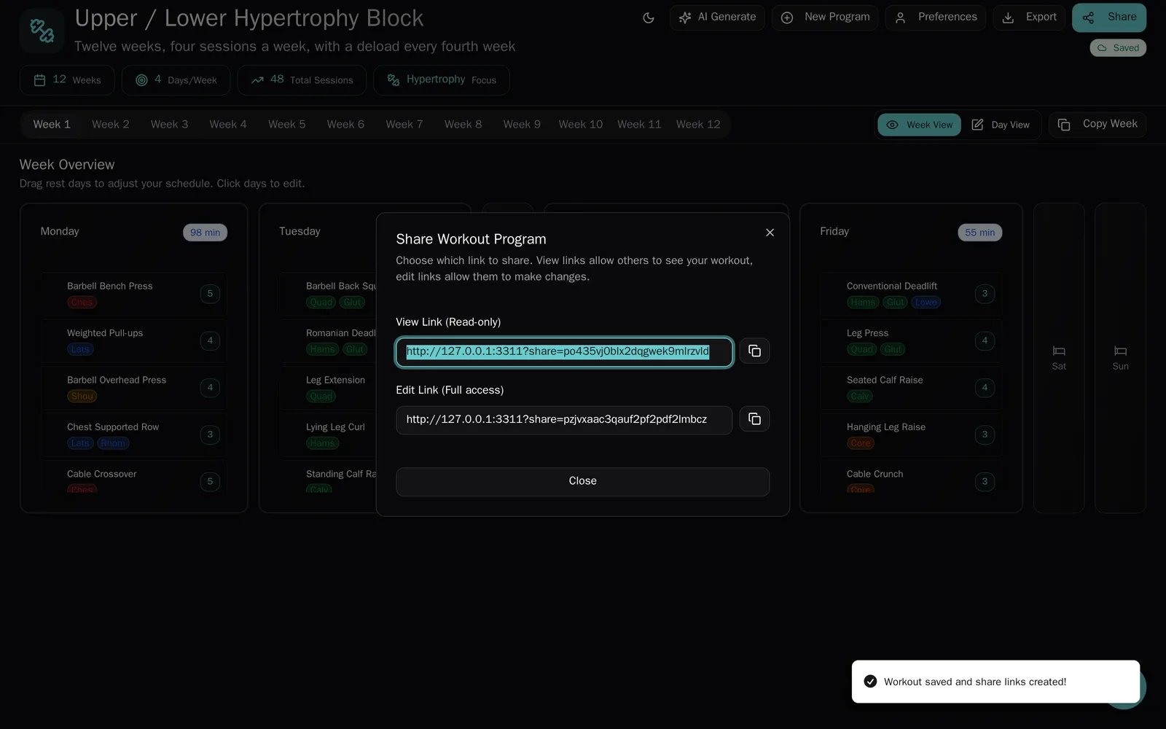The width and height of the screenshot is (1166, 729).
Task: Open the Week 10 tab
Action: (x=581, y=125)
